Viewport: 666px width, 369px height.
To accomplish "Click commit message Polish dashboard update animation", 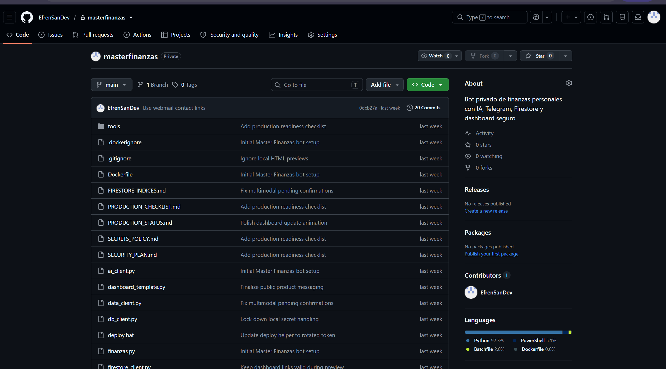I will click(x=284, y=223).
